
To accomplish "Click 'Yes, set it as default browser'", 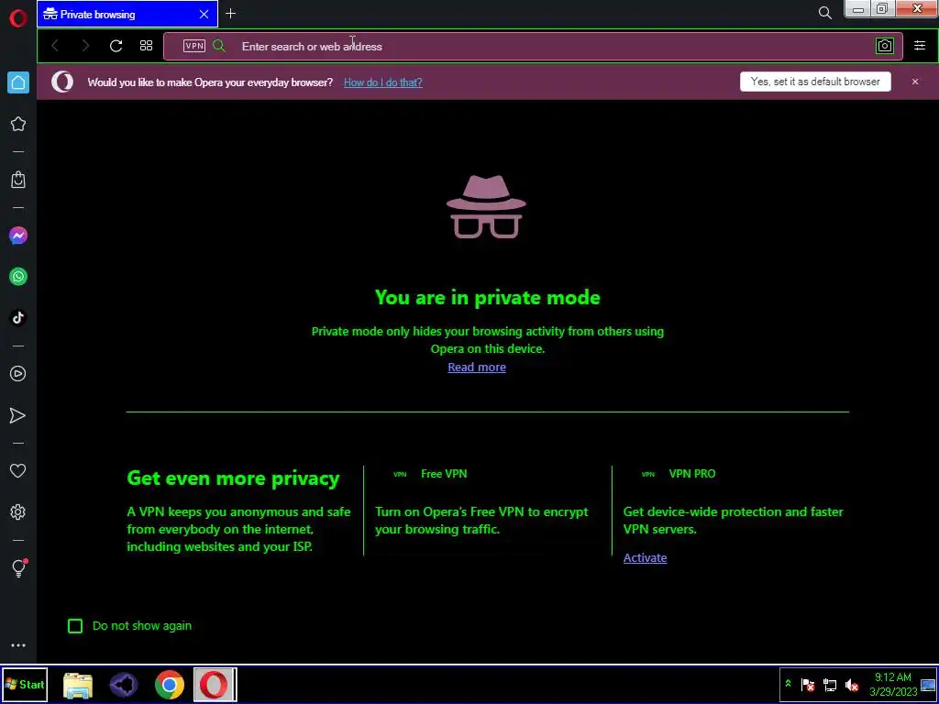I will point(815,82).
